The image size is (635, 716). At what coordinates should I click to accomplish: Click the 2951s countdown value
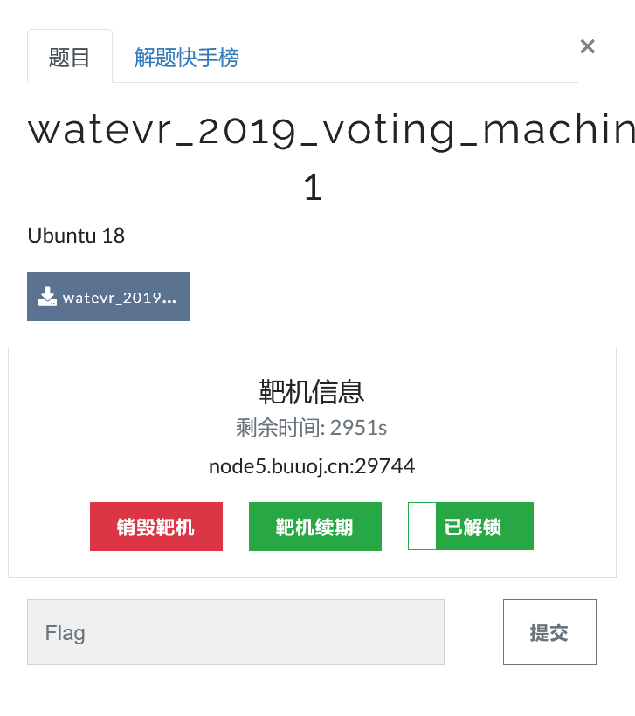pos(358,428)
